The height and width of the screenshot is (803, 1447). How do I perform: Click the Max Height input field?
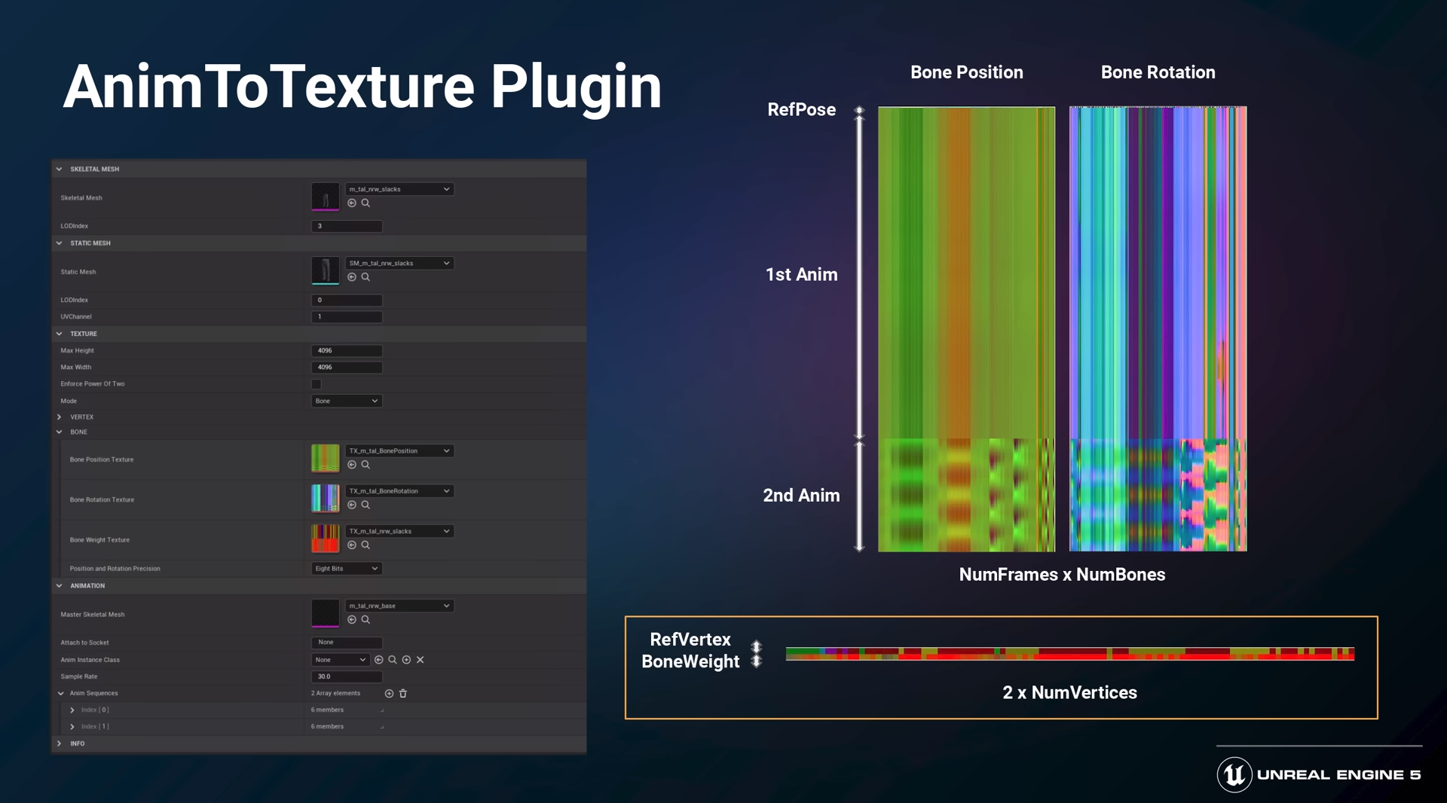point(346,351)
